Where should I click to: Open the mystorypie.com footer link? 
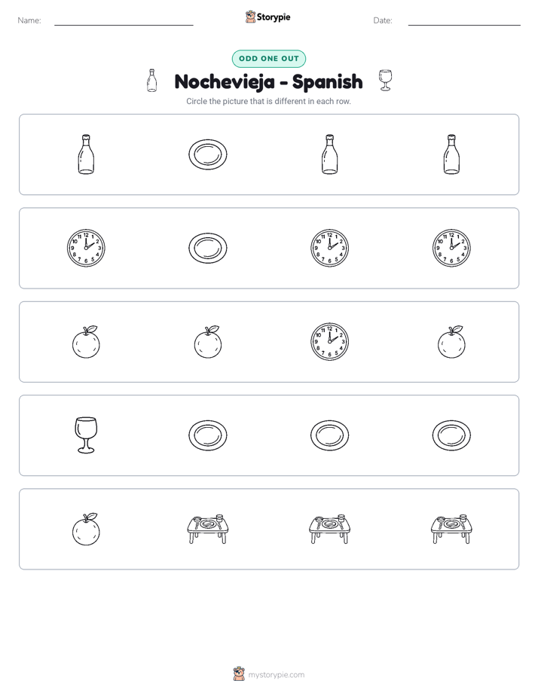(x=276, y=675)
